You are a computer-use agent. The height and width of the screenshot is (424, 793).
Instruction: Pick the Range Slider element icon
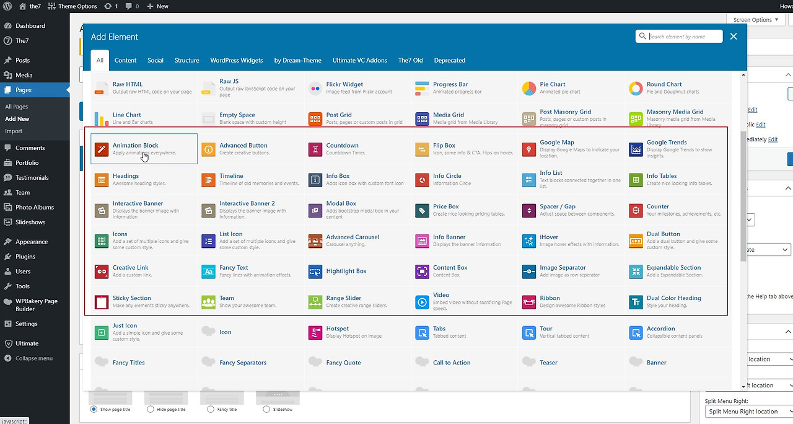coord(315,302)
